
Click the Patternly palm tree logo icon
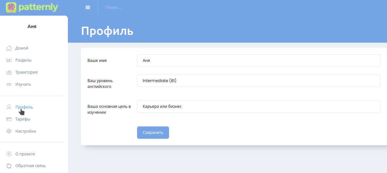(x=11, y=7)
